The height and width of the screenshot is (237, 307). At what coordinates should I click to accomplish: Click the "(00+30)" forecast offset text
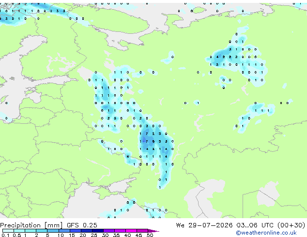(x=292, y=225)
